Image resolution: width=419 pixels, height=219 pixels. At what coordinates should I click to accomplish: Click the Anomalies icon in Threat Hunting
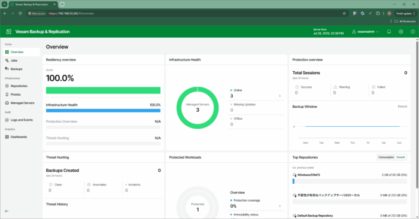pos(89,184)
